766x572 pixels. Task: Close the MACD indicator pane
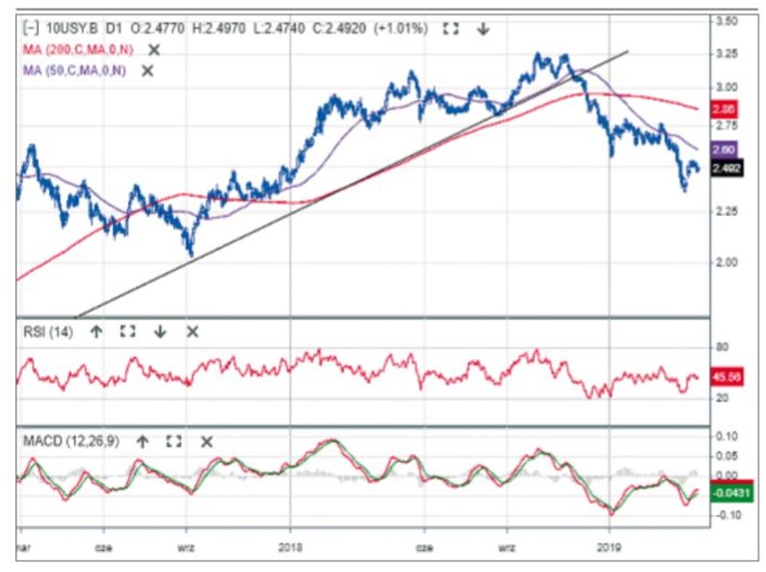205,441
